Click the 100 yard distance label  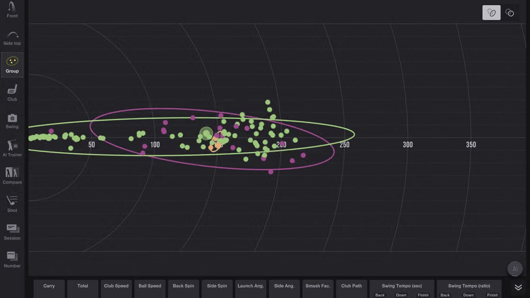click(155, 145)
